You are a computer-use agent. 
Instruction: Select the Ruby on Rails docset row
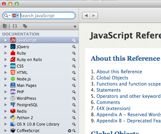coord(39,60)
